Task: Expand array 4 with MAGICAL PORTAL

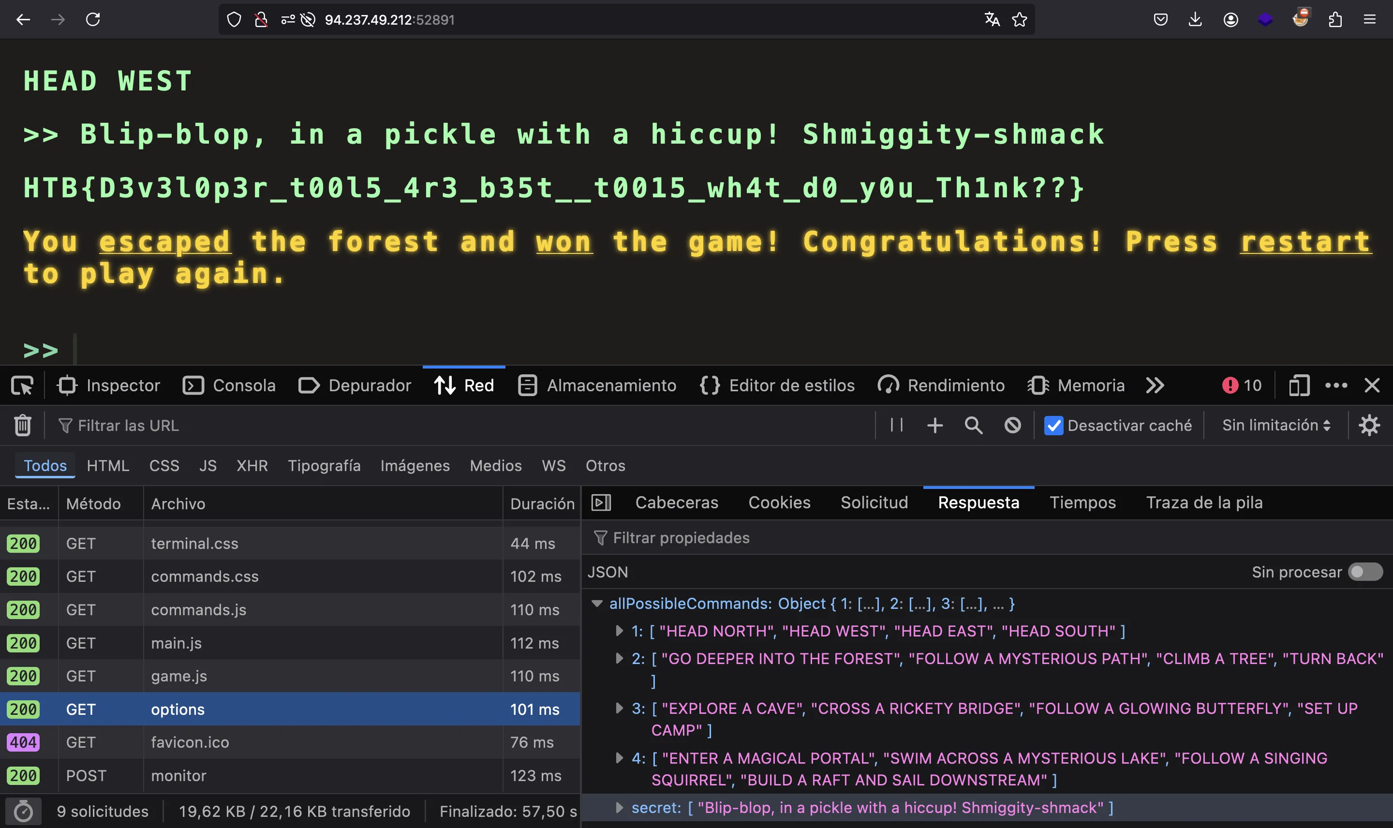Action: point(619,758)
